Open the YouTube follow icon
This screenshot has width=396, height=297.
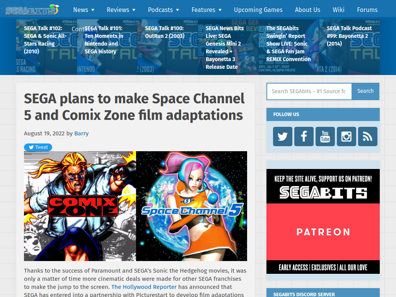(x=325, y=137)
